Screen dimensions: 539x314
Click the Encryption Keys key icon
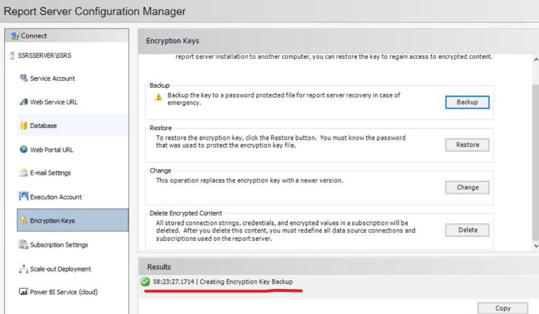(23, 220)
